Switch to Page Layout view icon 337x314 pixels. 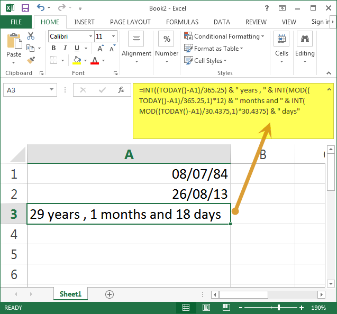click(206, 308)
